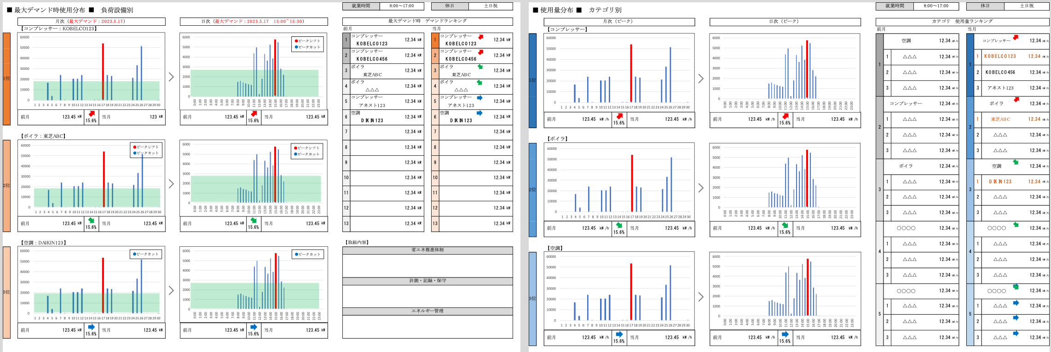This screenshot has height=352, width=1051.
Task: Click the カテゴリ 使用量ランキング title
Action: (x=962, y=22)
